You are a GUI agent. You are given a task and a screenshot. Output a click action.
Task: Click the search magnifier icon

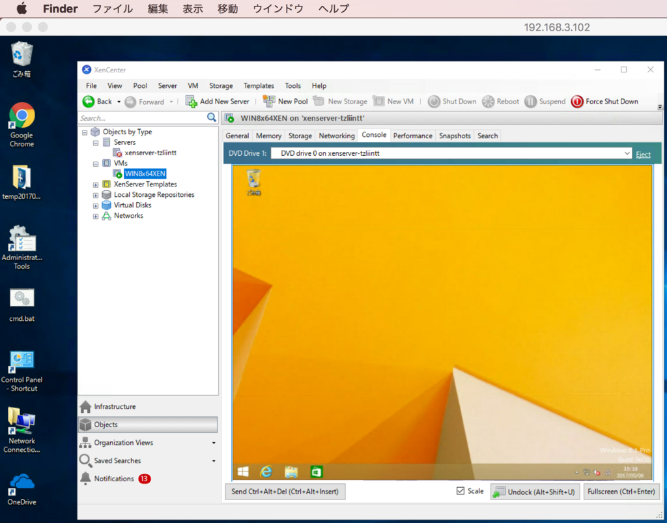[212, 117]
